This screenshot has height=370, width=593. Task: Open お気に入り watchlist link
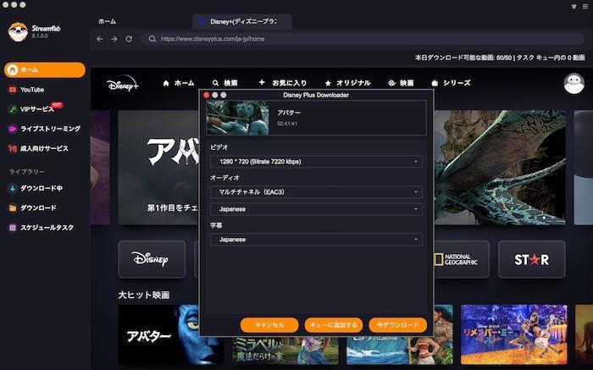coord(283,83)
